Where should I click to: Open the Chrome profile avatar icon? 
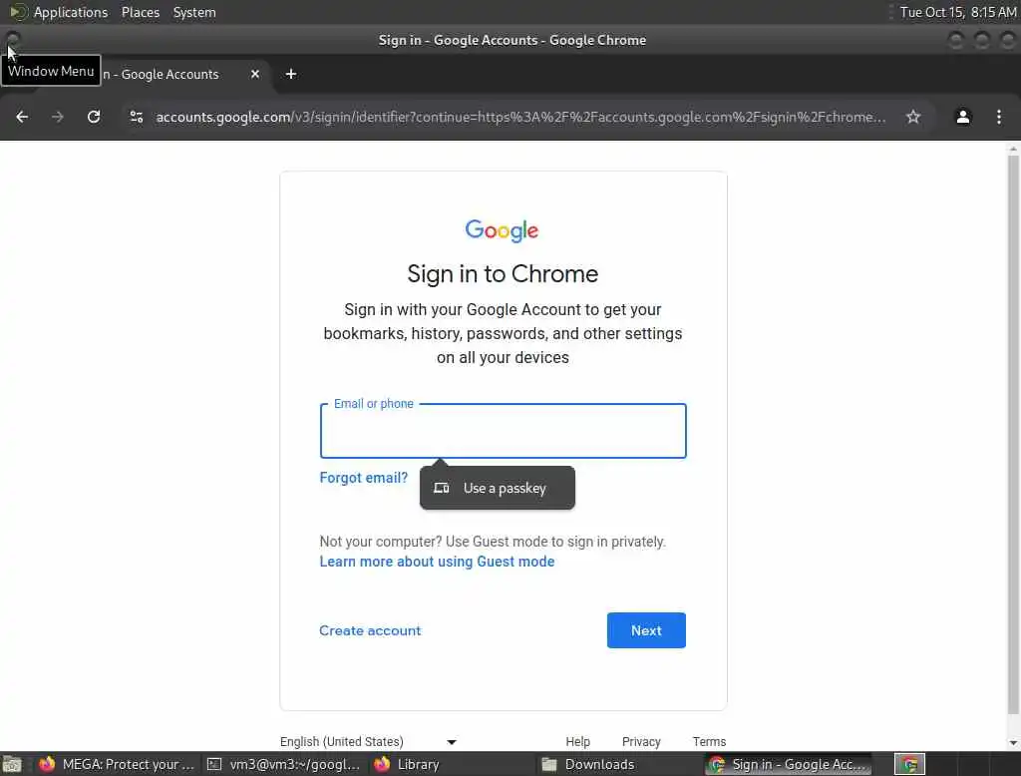tap(962, 117)
